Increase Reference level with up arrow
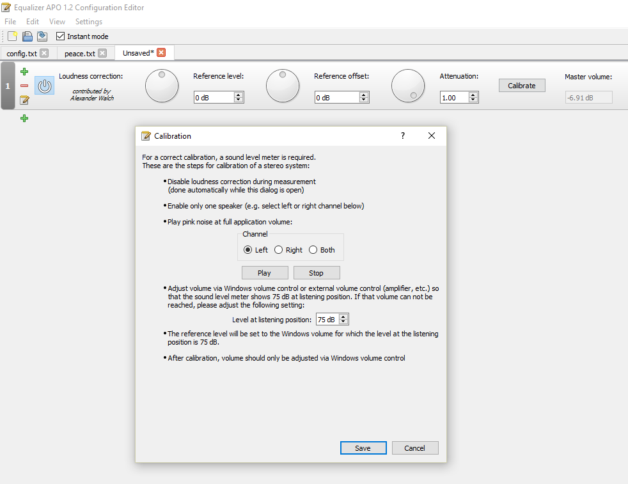 point(239,95)
